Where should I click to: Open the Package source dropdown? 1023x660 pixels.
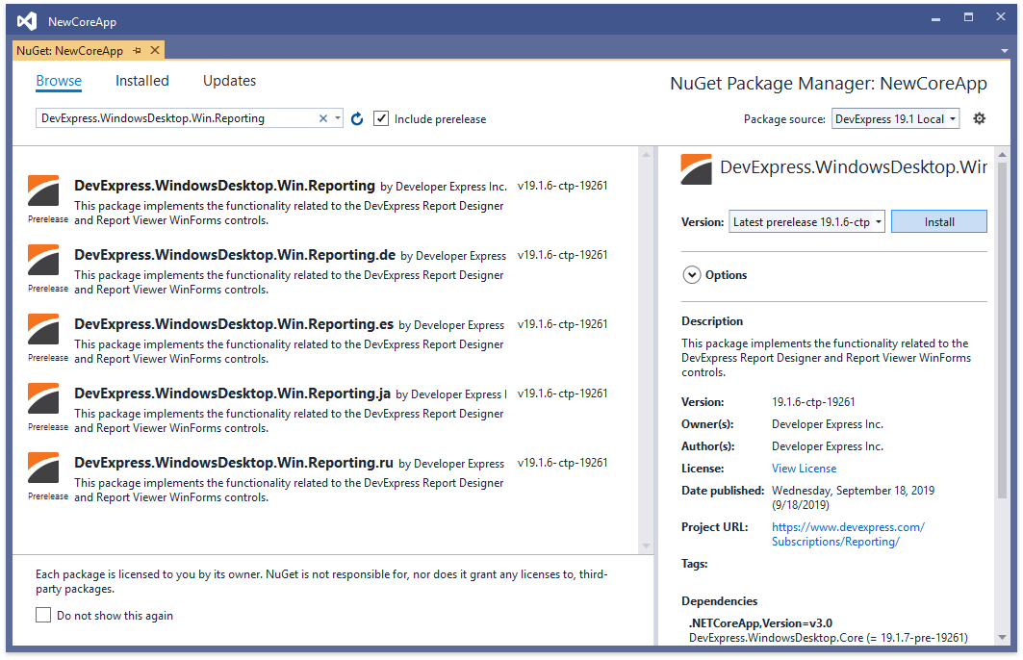point(895,119)
